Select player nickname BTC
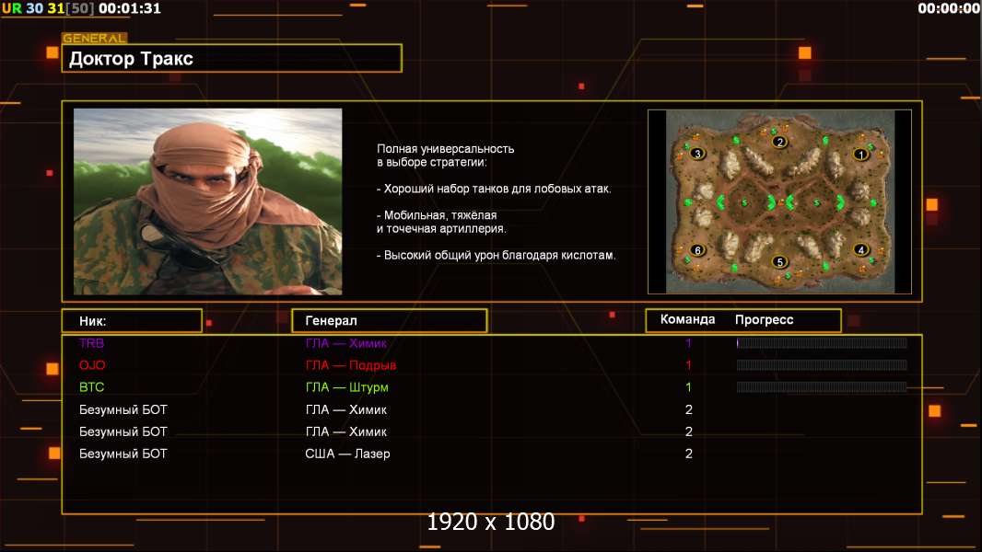 (91, 387)
